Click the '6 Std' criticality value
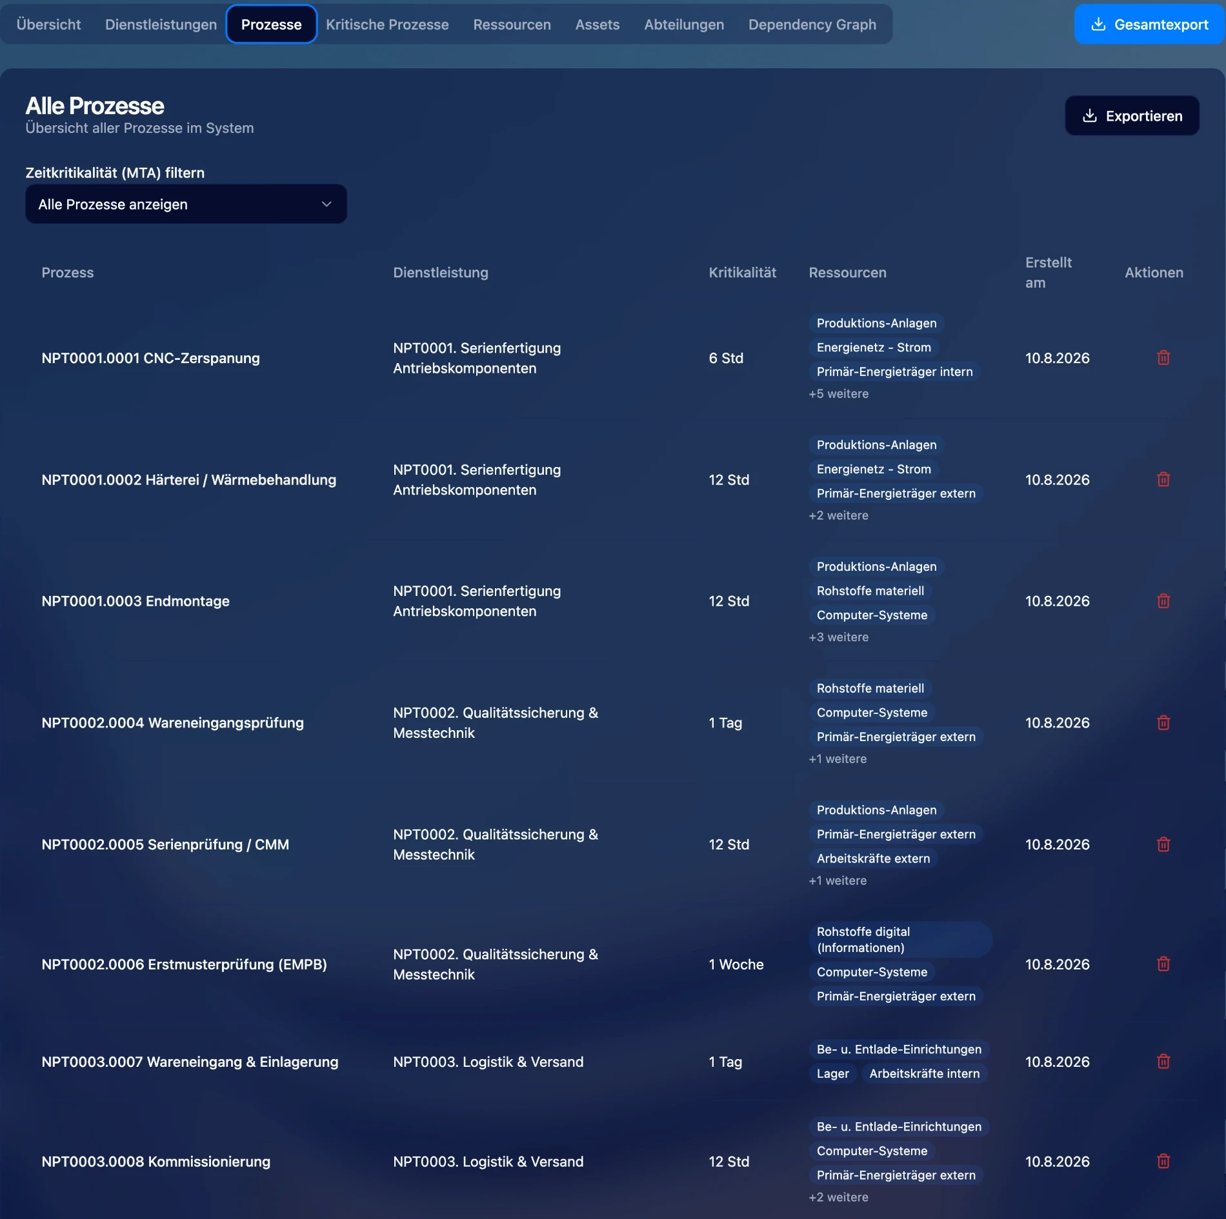Image resolution: width=1226 pixels, height=1219 pixels. (x=726, y=359)
